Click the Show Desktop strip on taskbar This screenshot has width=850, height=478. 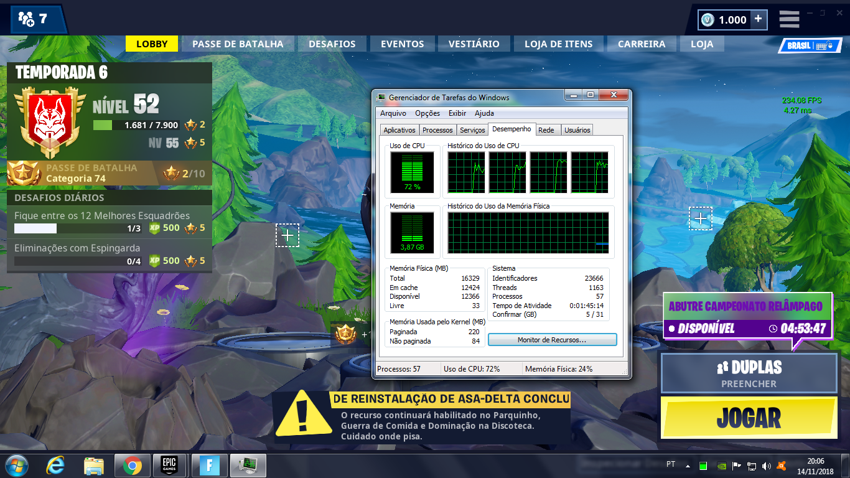(x=845, y=466)
